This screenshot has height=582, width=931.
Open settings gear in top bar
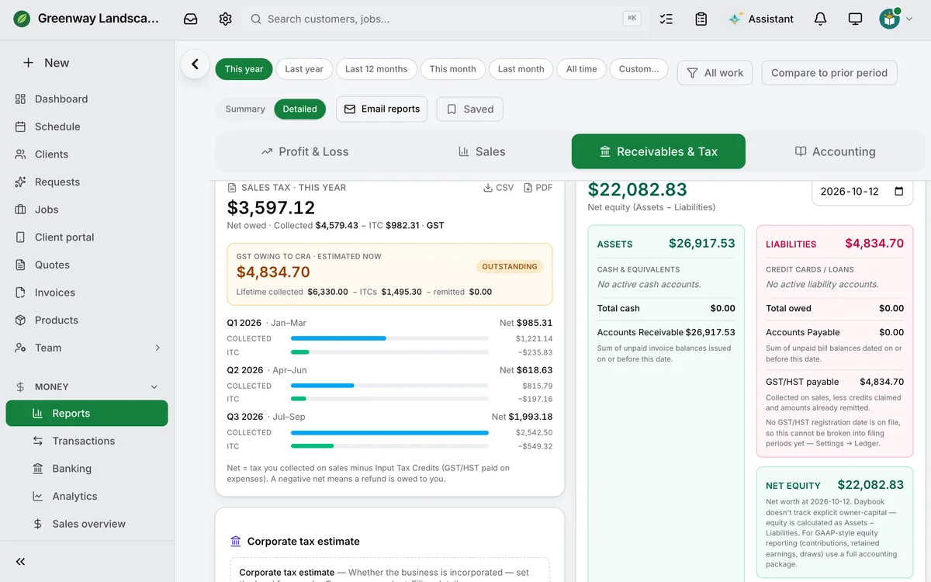[225, 19]
